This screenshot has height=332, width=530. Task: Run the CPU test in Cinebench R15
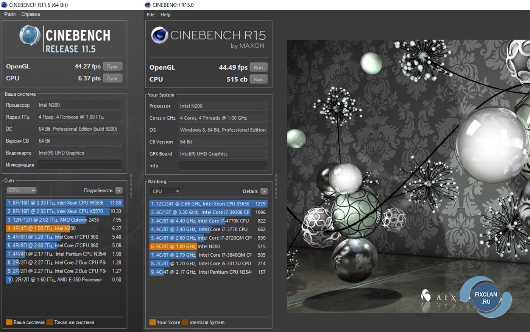pyautogui.click(x=259, y=79)
